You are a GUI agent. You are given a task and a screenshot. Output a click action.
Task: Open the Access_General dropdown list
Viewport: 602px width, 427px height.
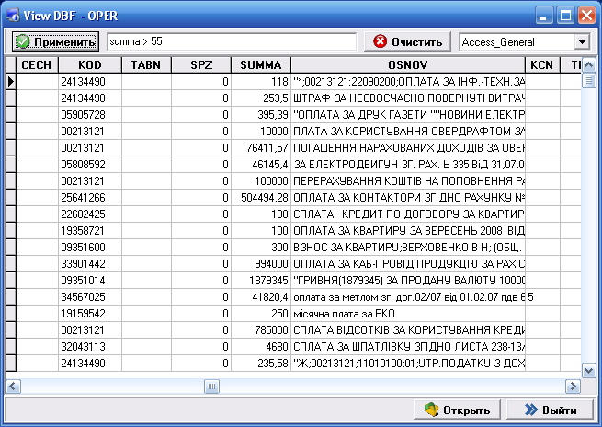pyautogui.click(x=581, y=42)
